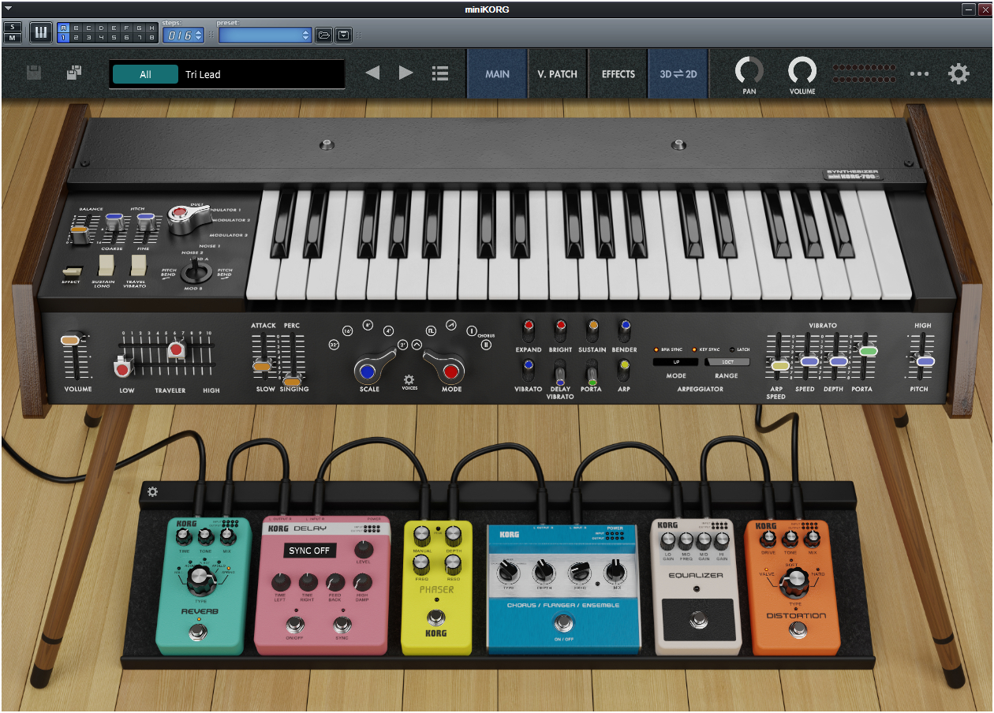994x713 pixels.
Task: Toggle the SUSTAIN LONG rocker switch
Action: click(x=106, y=265)
